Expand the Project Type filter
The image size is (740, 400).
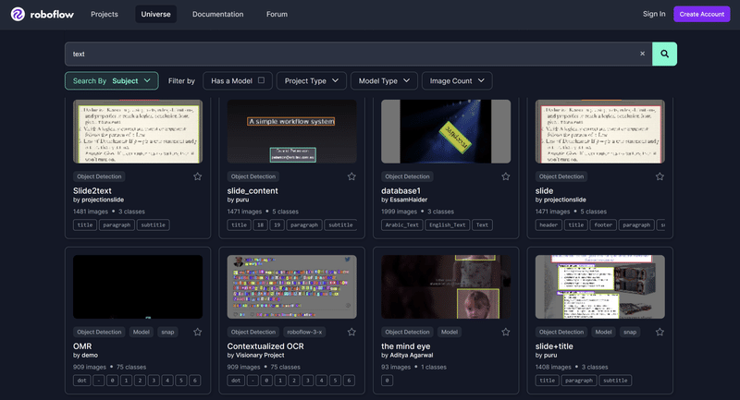312,81
